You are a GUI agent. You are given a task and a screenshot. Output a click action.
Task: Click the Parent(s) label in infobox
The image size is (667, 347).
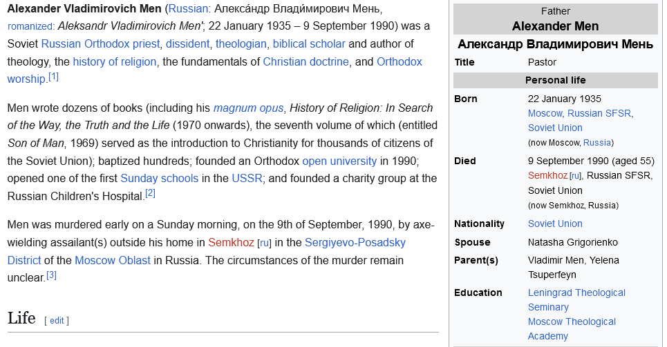click(476, 260)
